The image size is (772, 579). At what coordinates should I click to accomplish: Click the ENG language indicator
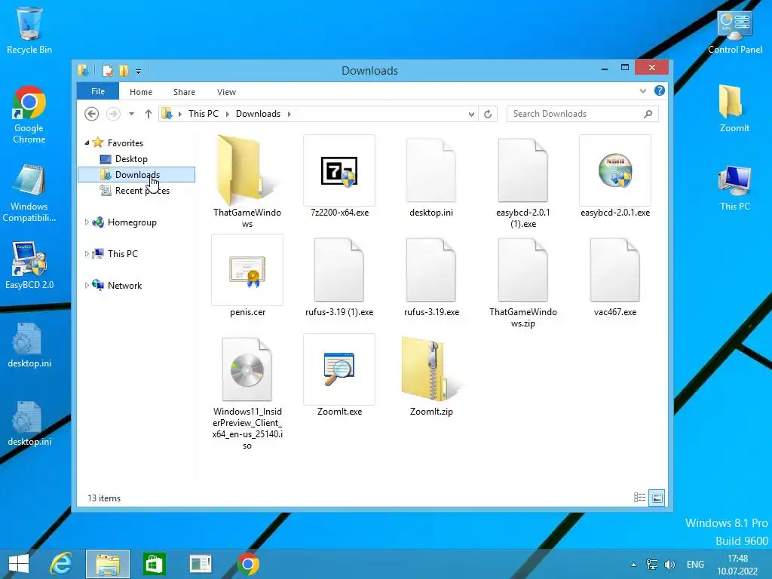695,564
